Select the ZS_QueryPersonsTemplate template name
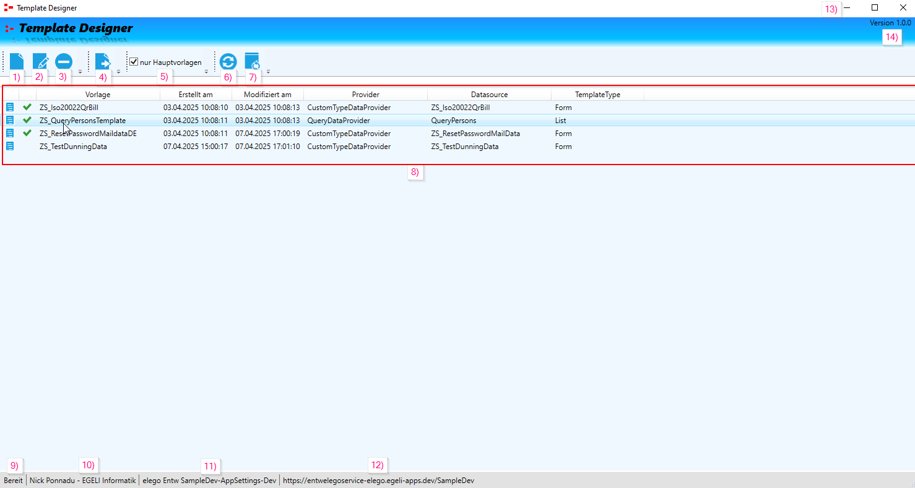This screenshot has width=915, height=488. [x=82, y=121]
